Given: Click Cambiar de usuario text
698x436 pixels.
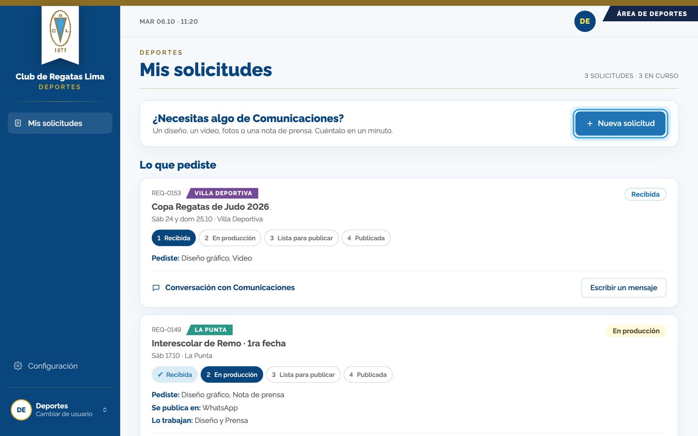Looking at the screenshot, I should pyautogui.click(x=64, y=414).
